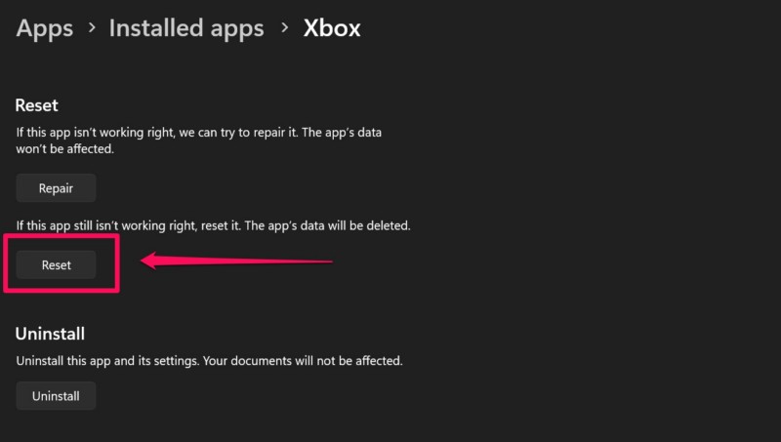781x442 pixels.
Task: Click the pink arrowhead pointing at Reset
Action: pyautogui.click(x=149, y=261)
